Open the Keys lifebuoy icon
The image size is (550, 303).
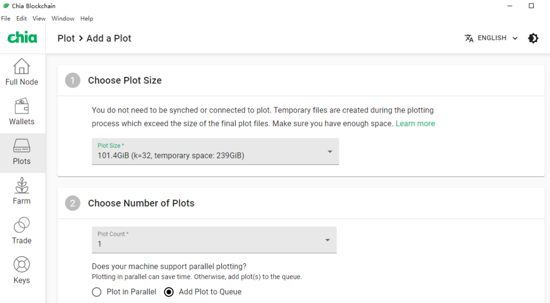[21, 264]
